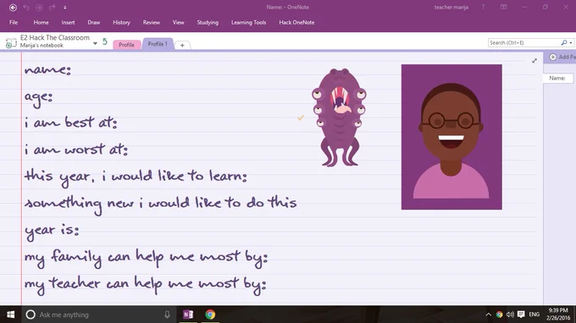This screenshot has width=576, height=323.
Task: Switch to the Home ribbon tab
Action: coord(42,22)
